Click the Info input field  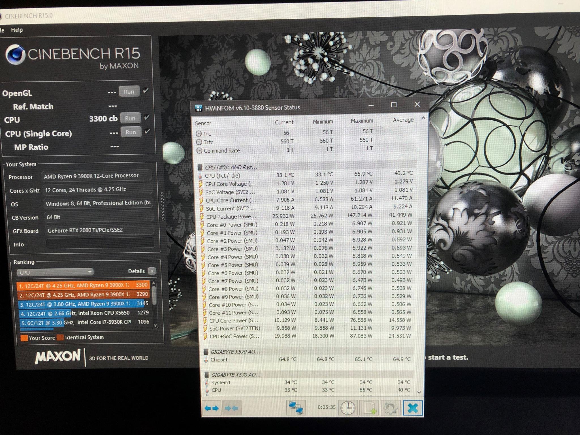[100, 244]
